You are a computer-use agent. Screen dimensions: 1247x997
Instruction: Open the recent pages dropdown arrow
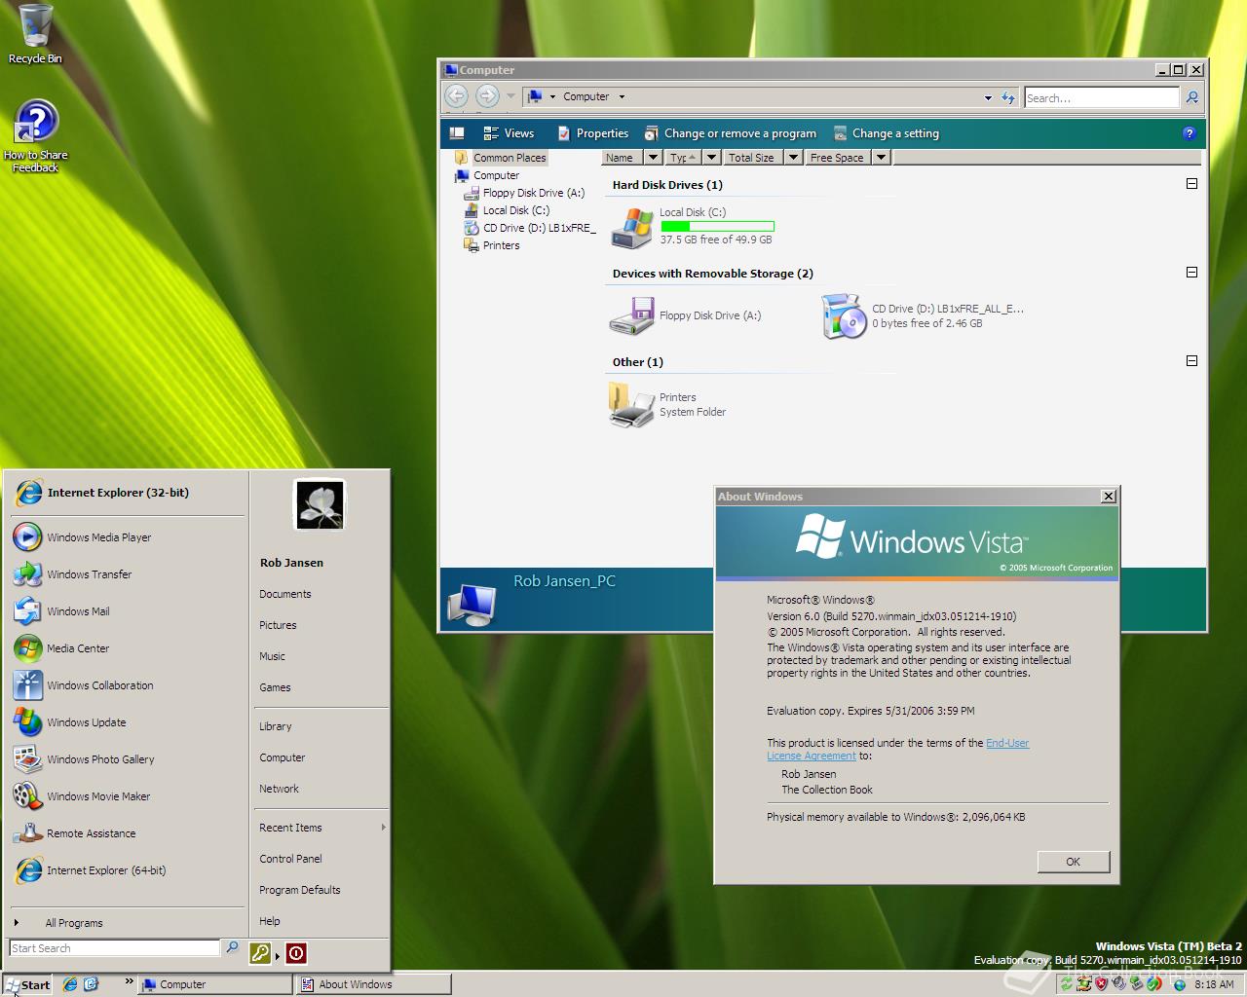510,96
